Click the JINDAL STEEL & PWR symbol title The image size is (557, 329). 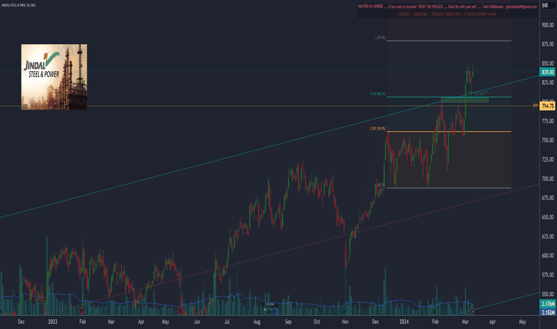click(19, 5)
